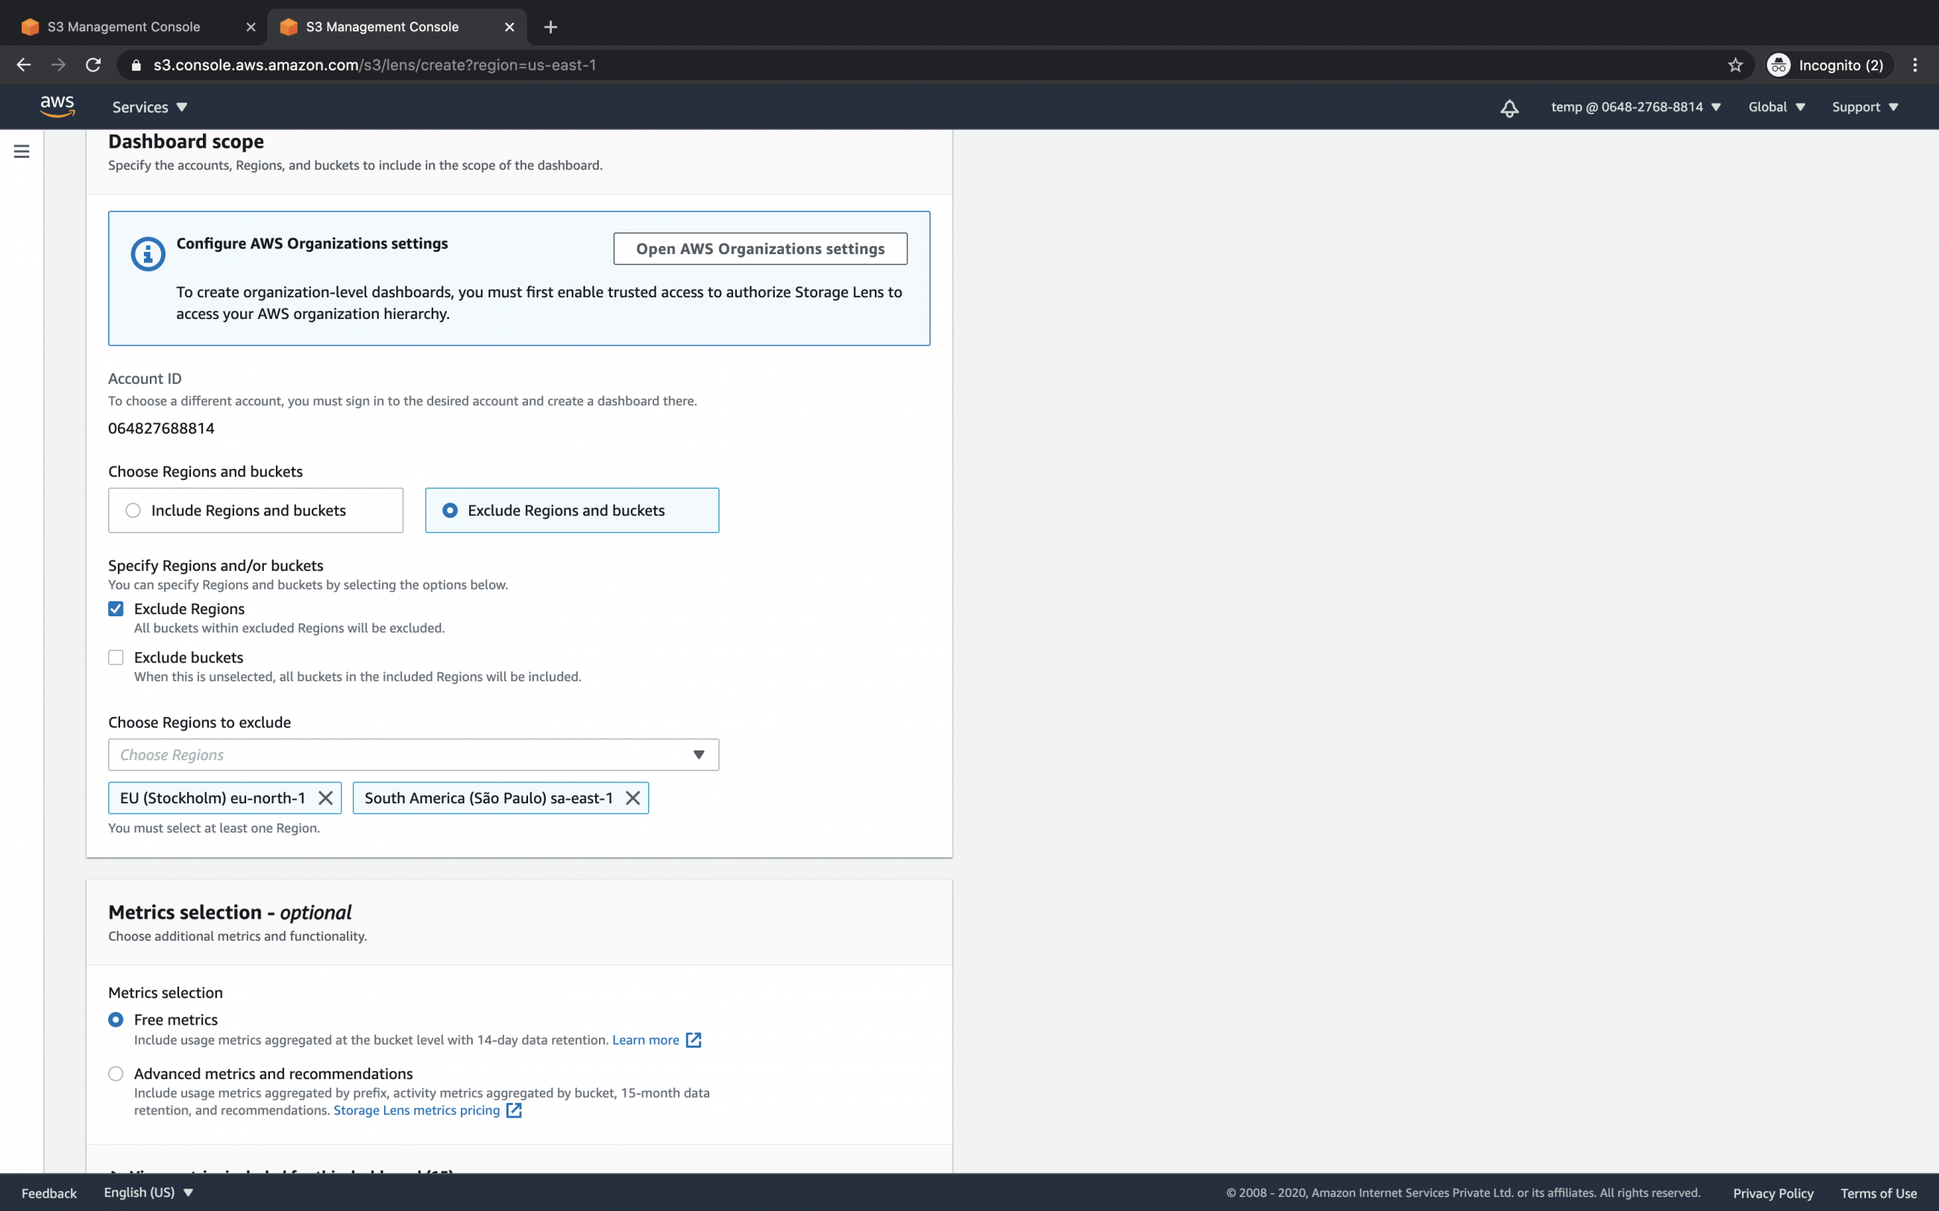Image resolution: width=1939 pixels, height=1211 pixels.
Task: Open the notifications bell icon
Action: coord(1509,107)
